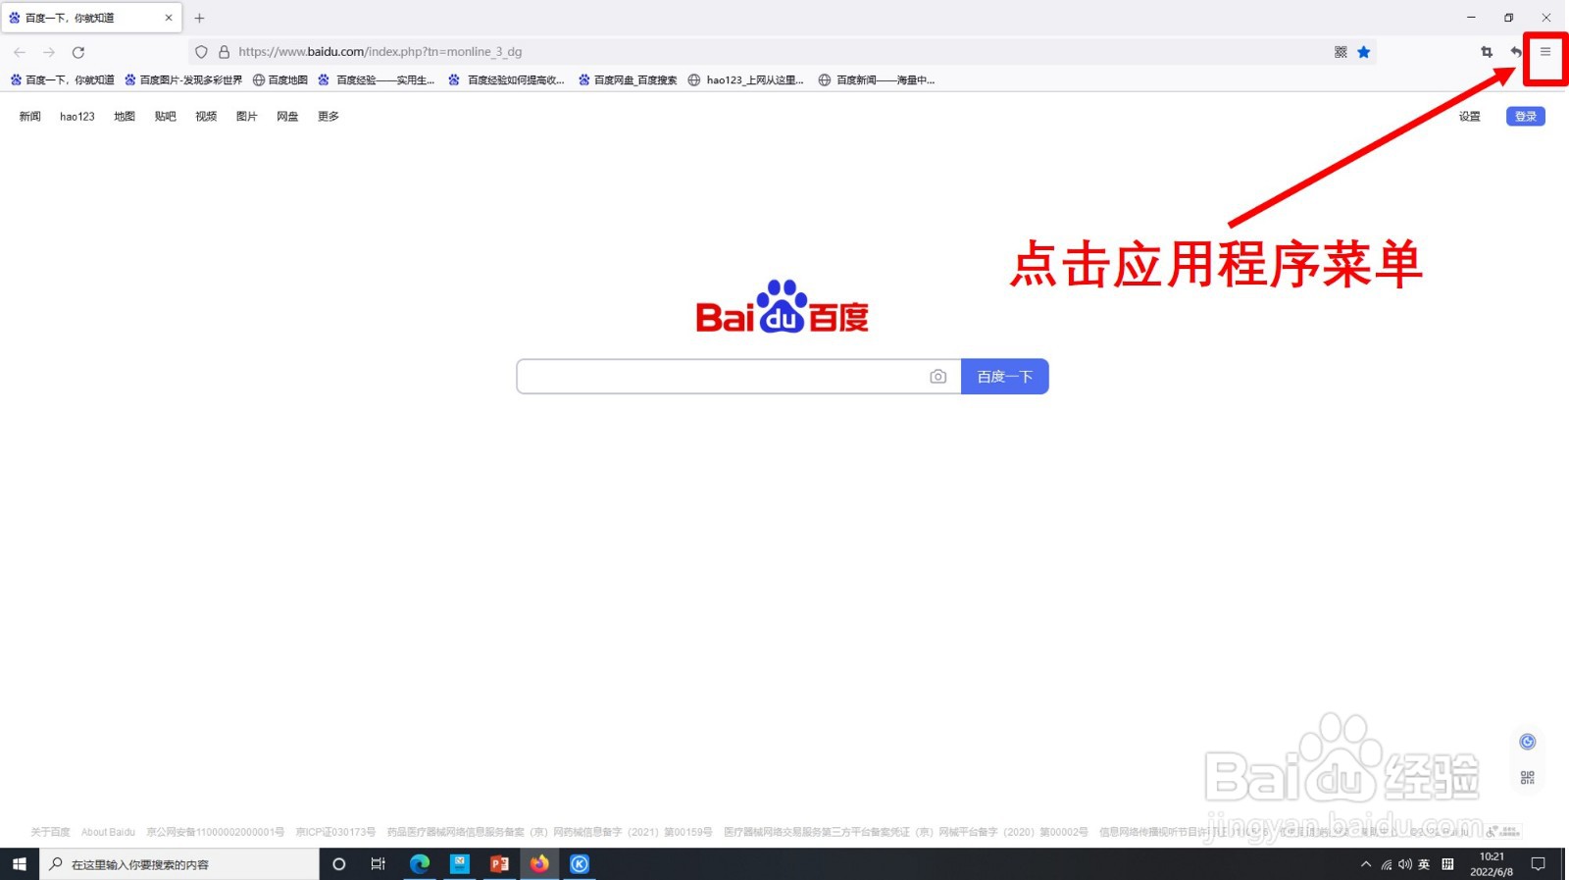This screenshot has height=880, width=1569.
Task: Click the 新闻 link on Baidu page
Action: pos(30,116)
